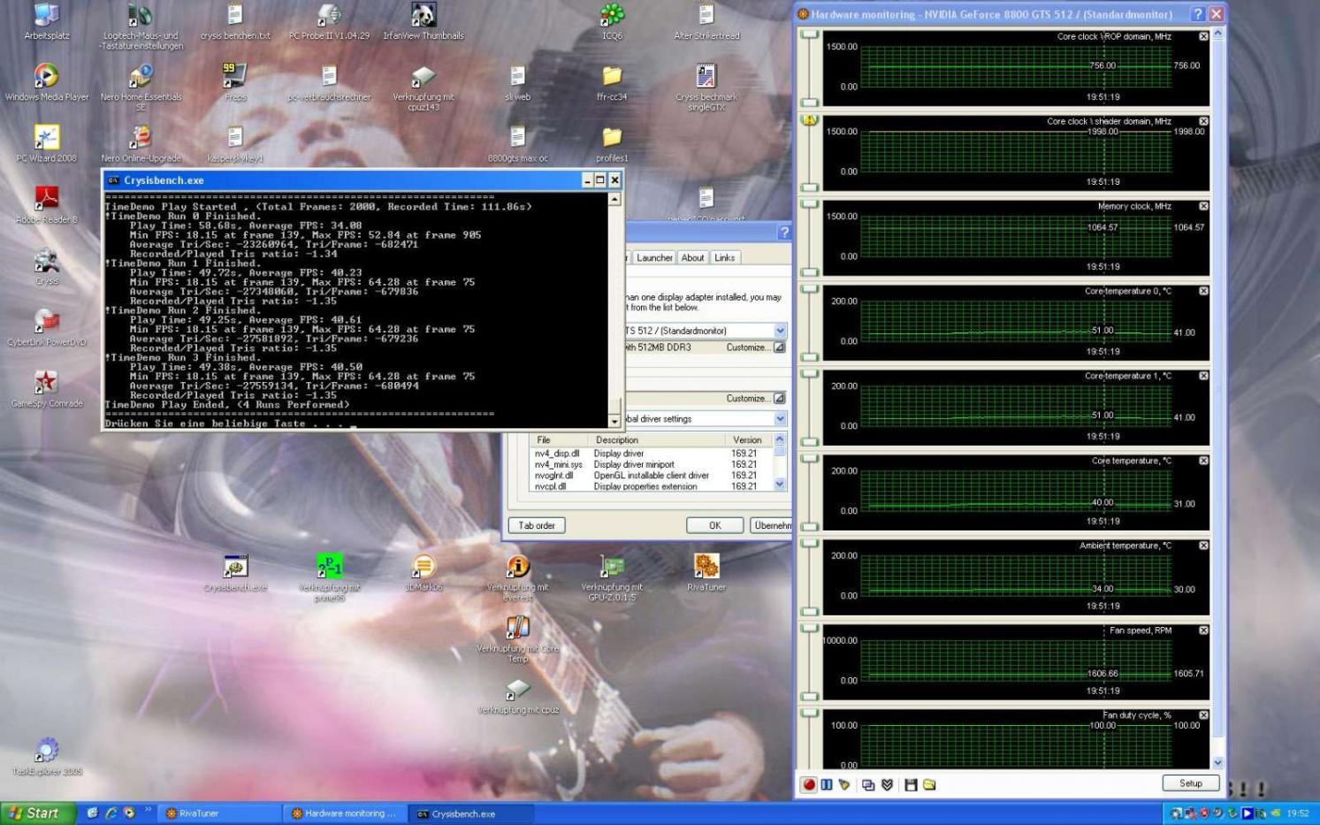Click the yellow alert icon beside shader domain graph
This screenshot has height=825, width=1320.
(x=809, y=120)
